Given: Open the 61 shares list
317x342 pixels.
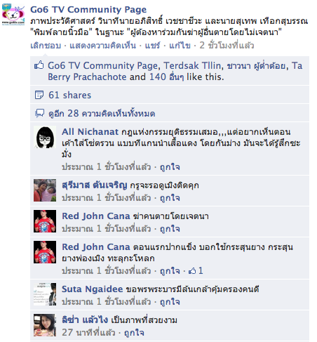Looking at the screenshot, I should click(69, 95).
